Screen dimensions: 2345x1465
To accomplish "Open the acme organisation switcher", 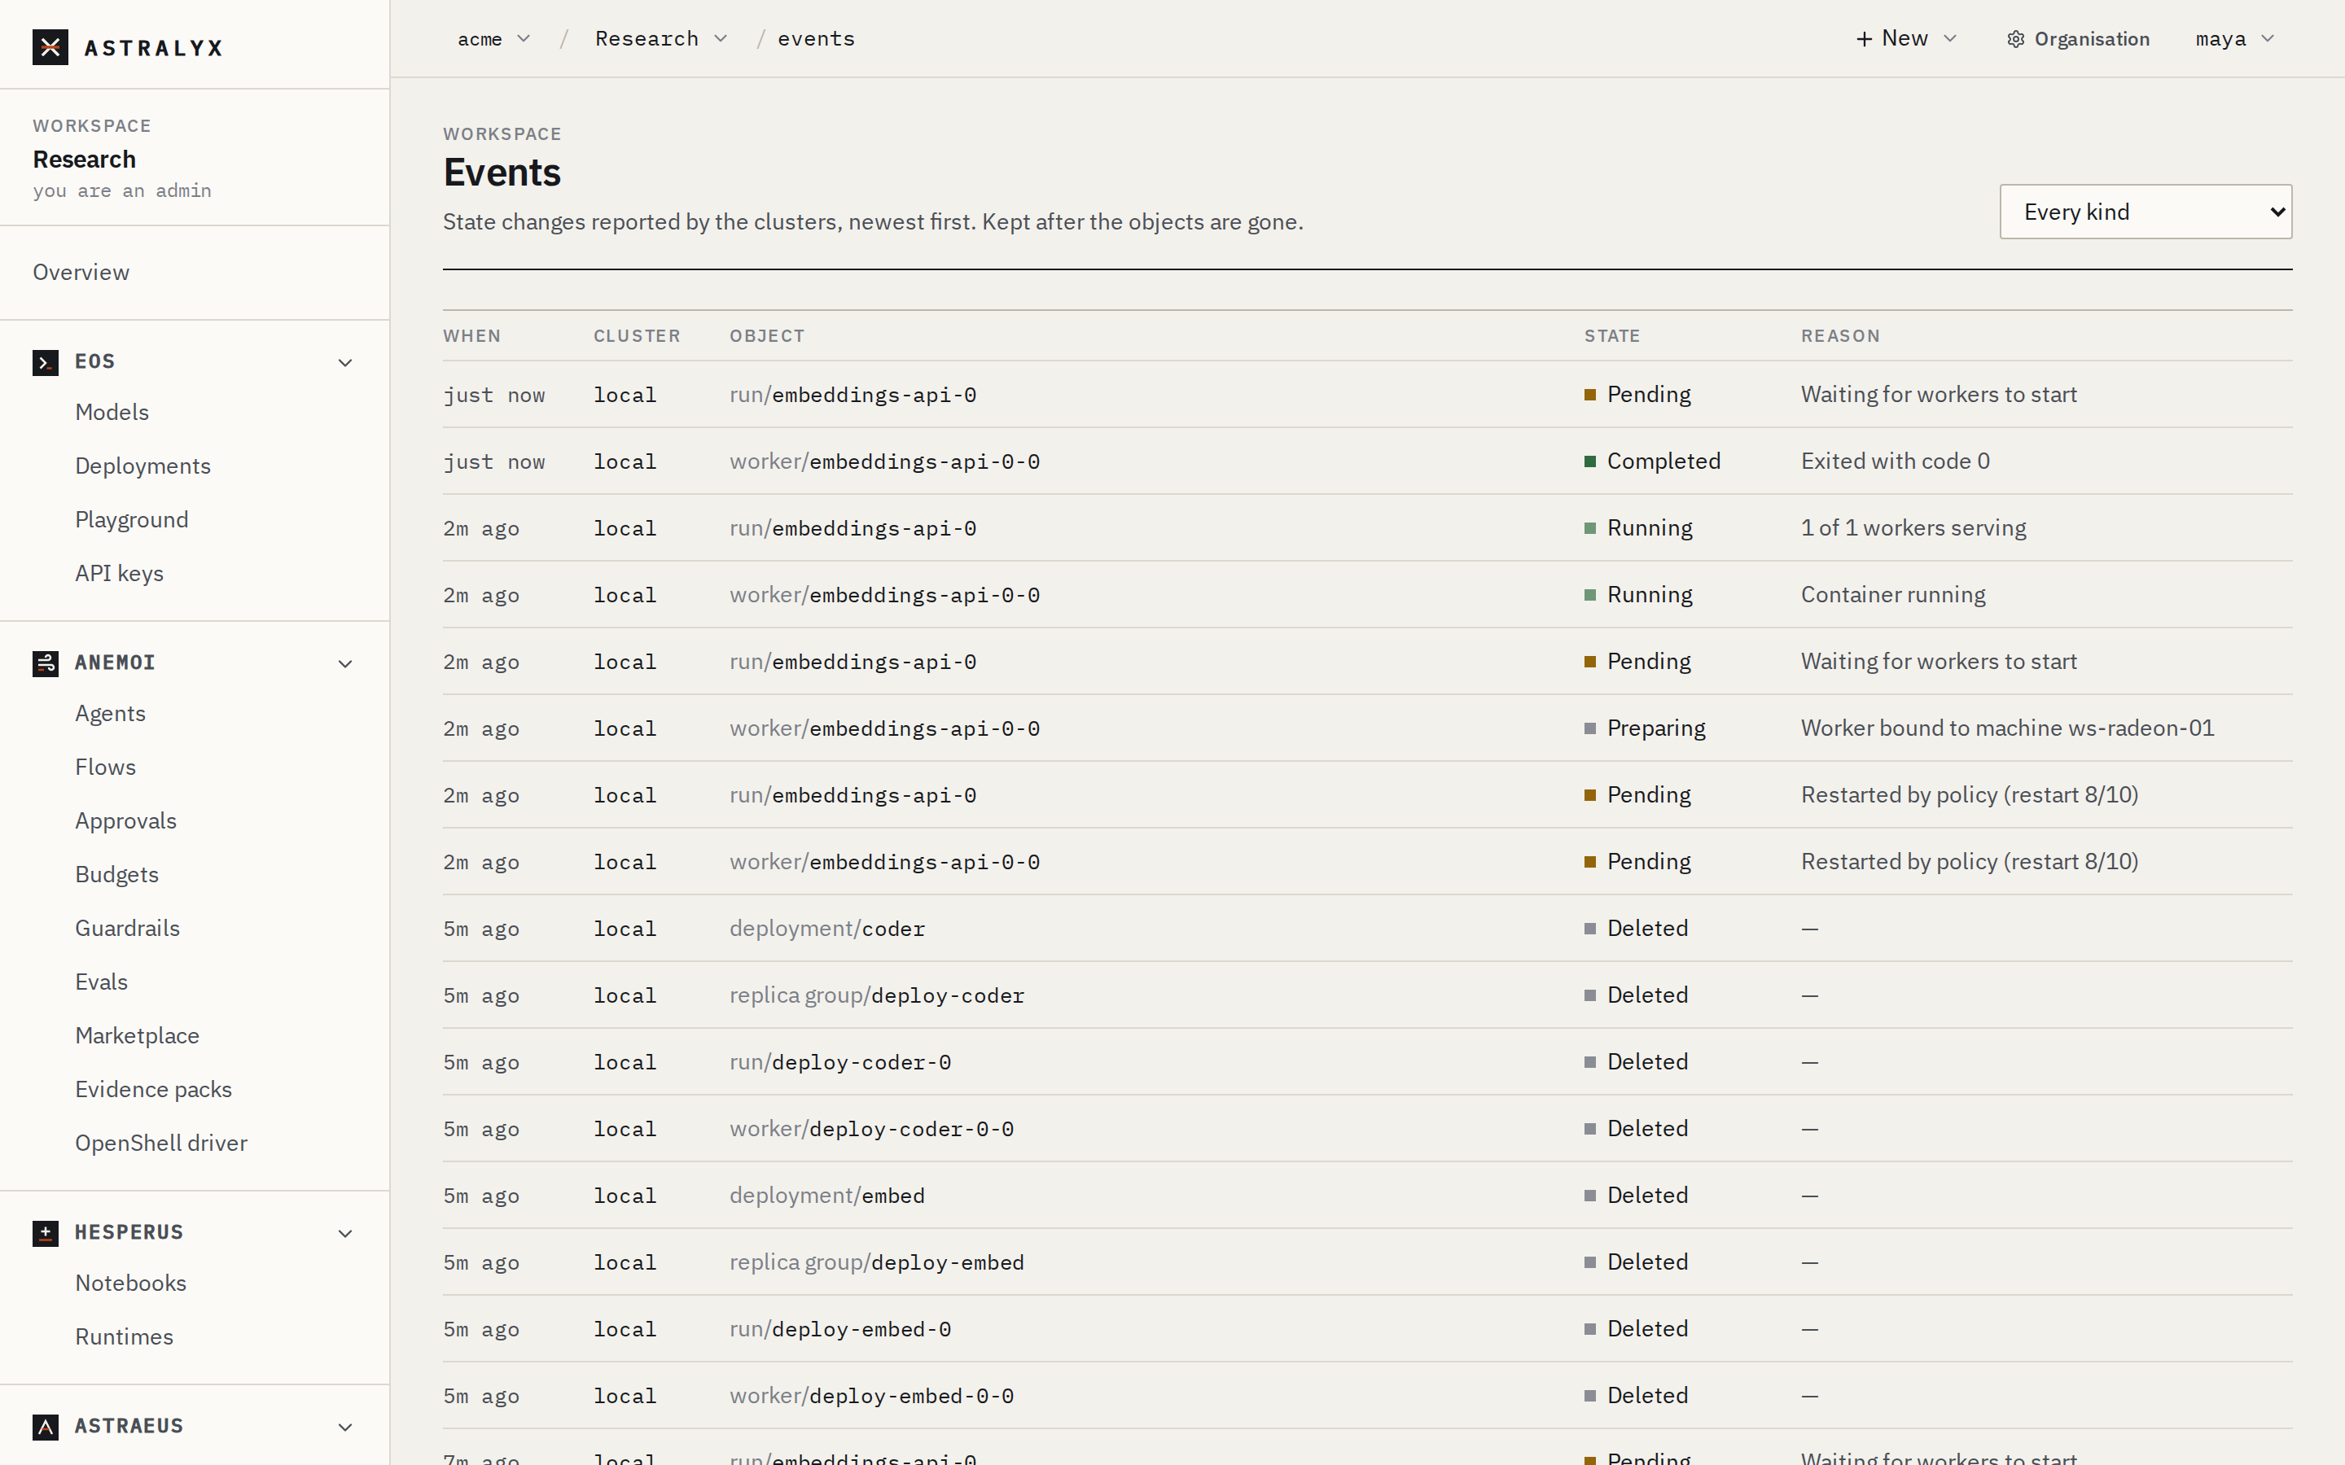I will point(494,39).
